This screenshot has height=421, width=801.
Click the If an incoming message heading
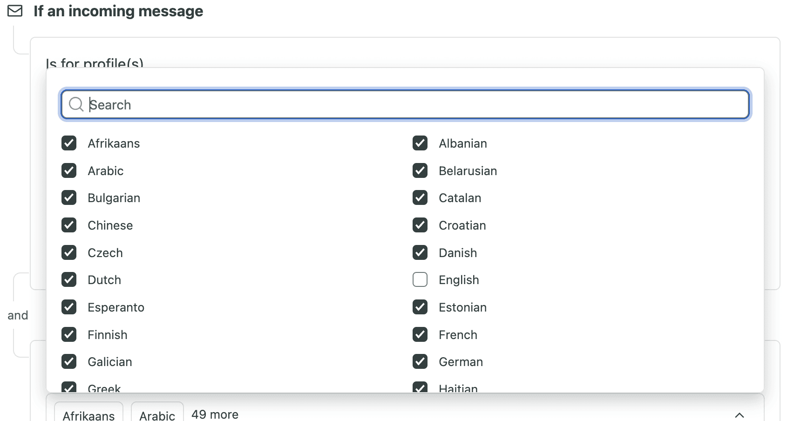tap(118, 11)
